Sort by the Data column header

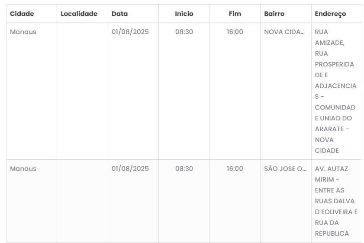(x=120, y=14)
